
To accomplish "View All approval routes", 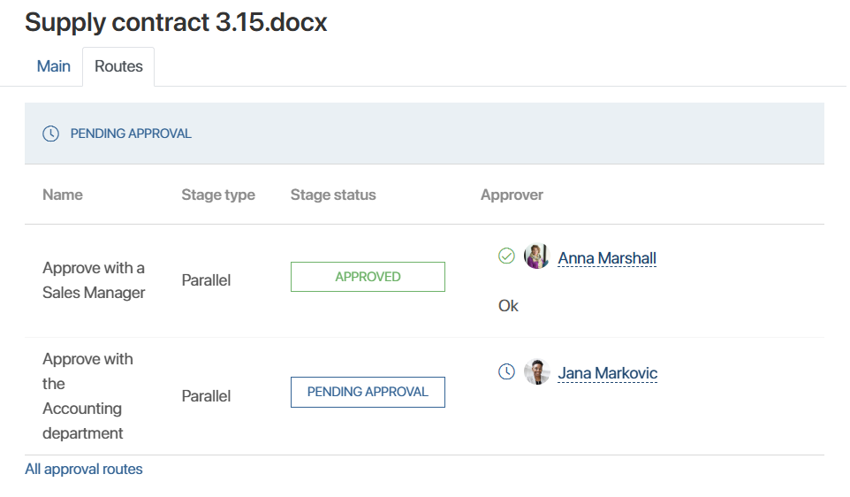I will 84,470.
